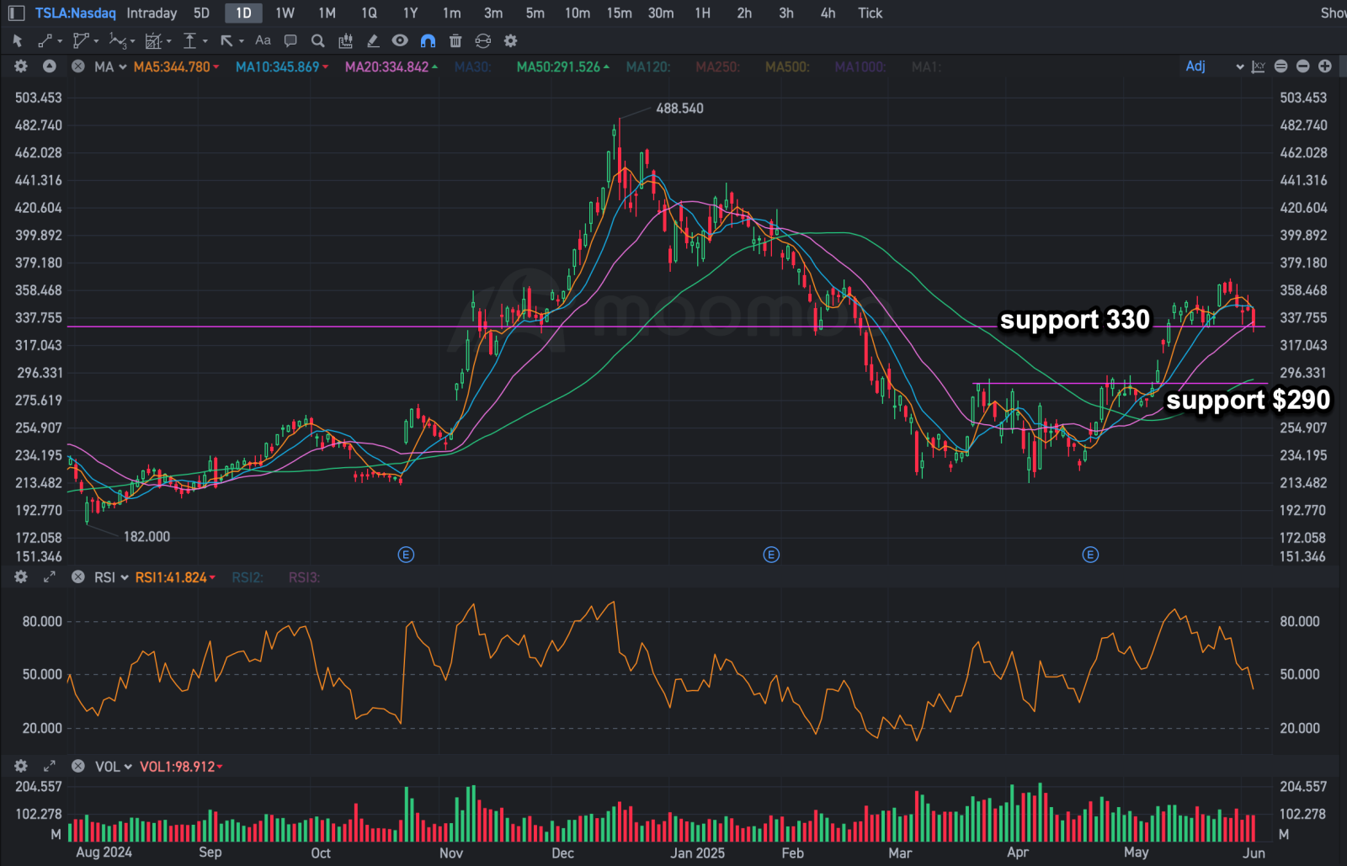Delete drawings with trash icon
The image size is (1347, 866).
[x=455, y=40]
